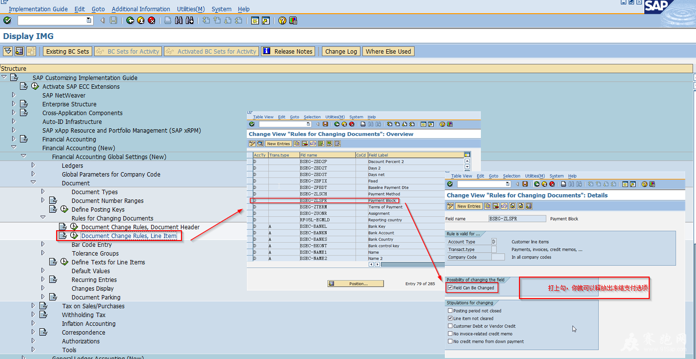Click the Company Code field in Details window
This screenshot has width=696, height=359.
[x=498, y=257]
